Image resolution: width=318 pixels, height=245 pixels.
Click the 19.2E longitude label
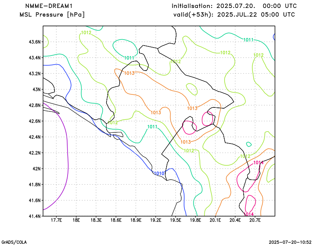click(155, 220)
